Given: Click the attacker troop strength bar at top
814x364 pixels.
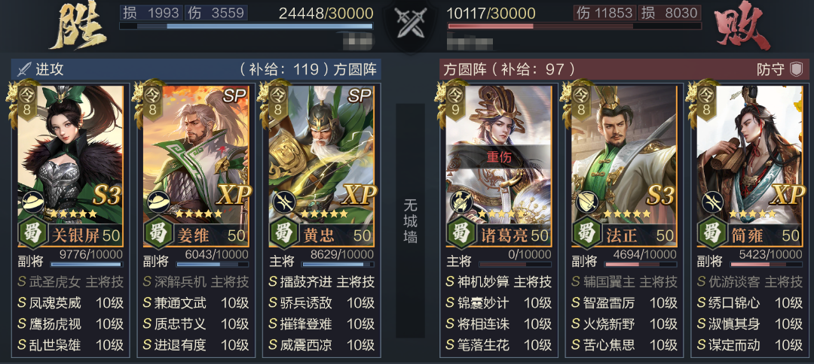Looking at the screenshot, I should (x=246, y=26).
